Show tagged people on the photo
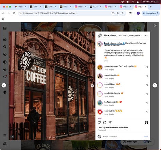 coord(12,137)
